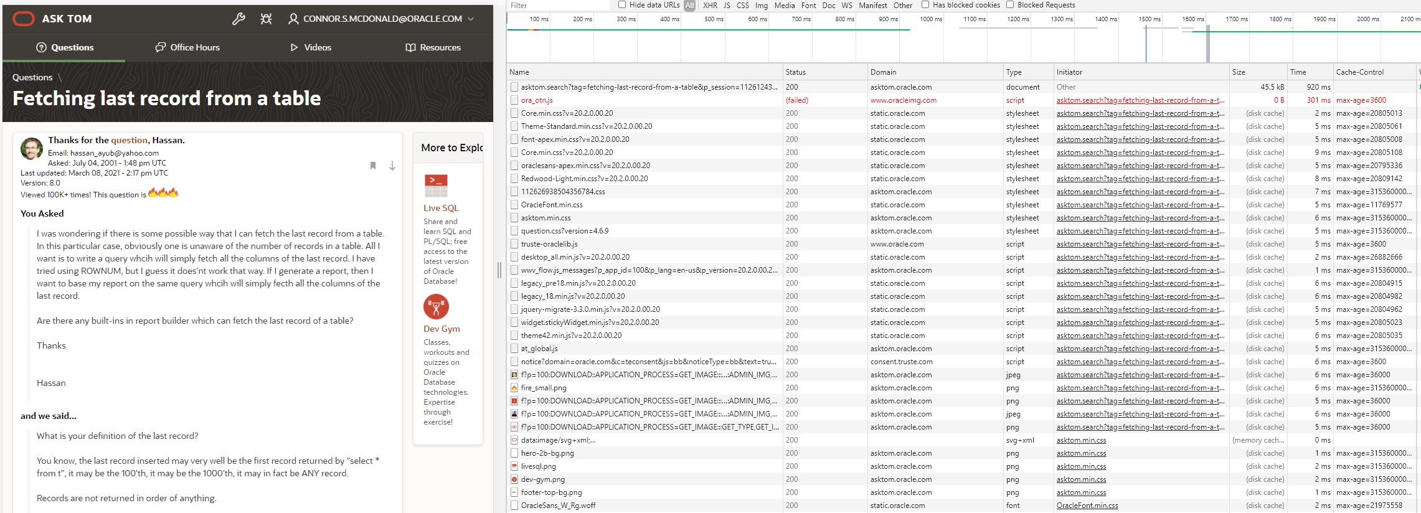Filter network requests by Doc
This screenshot has width=1421, height=513.
pos(829,5)
